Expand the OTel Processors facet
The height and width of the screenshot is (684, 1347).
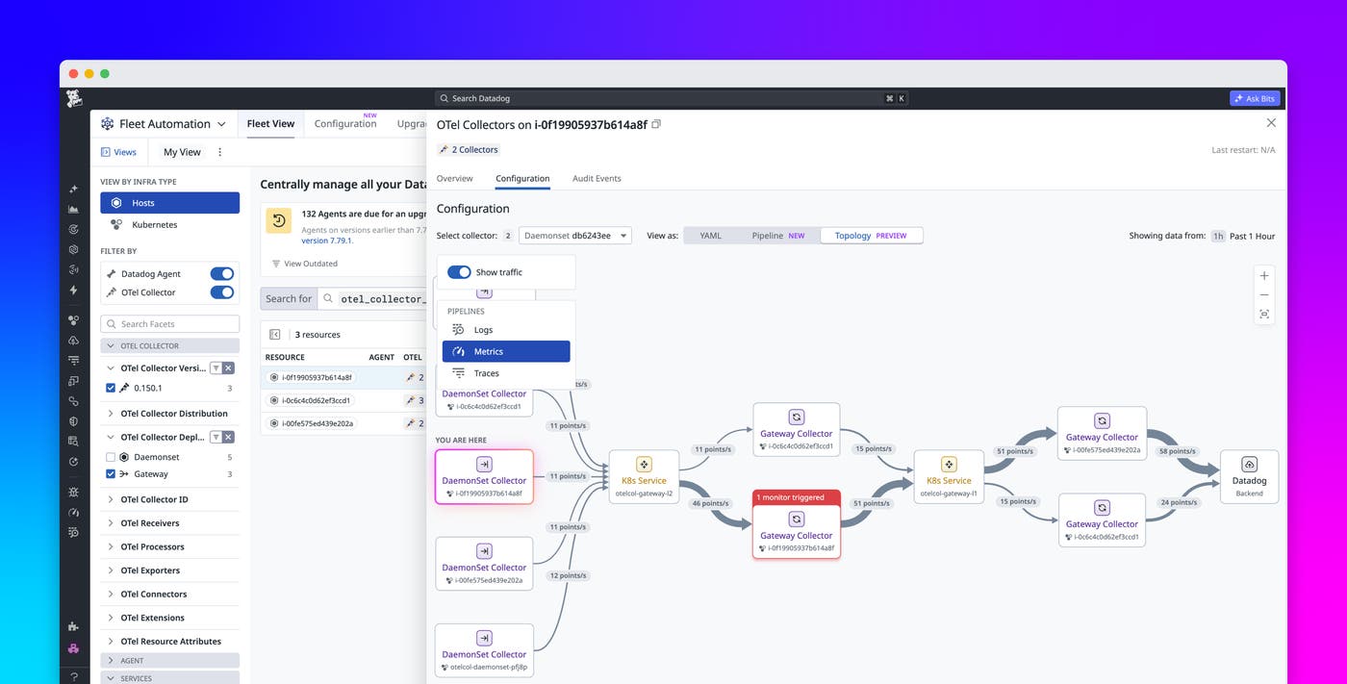pyautogui.click(x=169, y=546)
